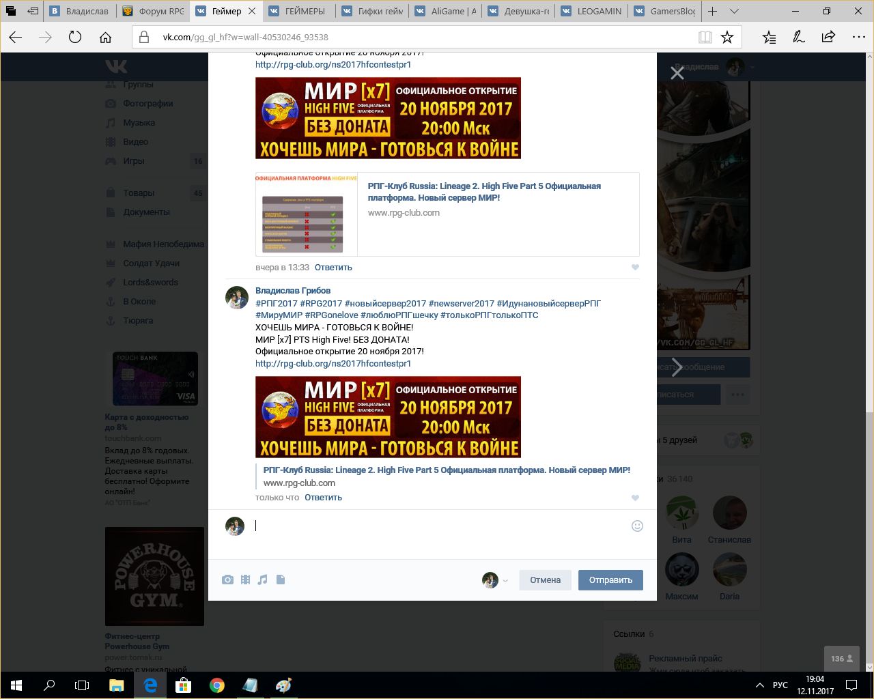The image size is (874, 699).
Task: Click hashtag #новыйсервер2017
Action: [385, 303]
